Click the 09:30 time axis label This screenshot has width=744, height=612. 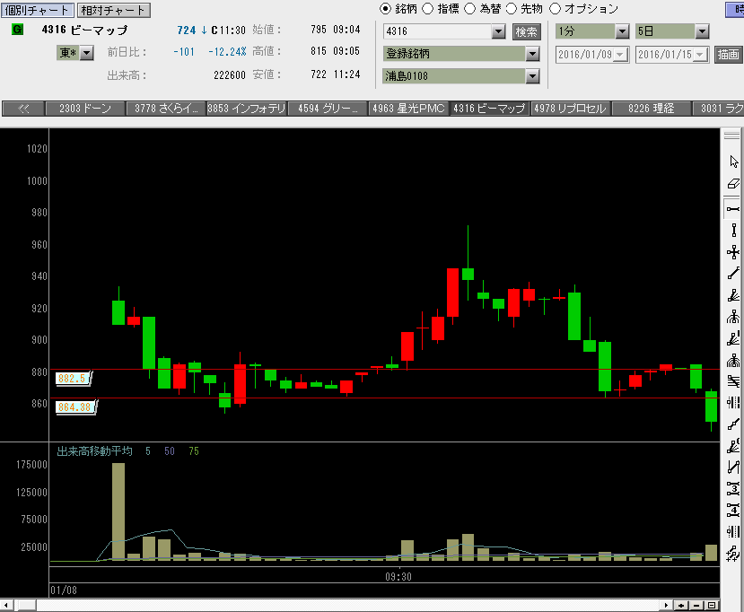point(398,577)
